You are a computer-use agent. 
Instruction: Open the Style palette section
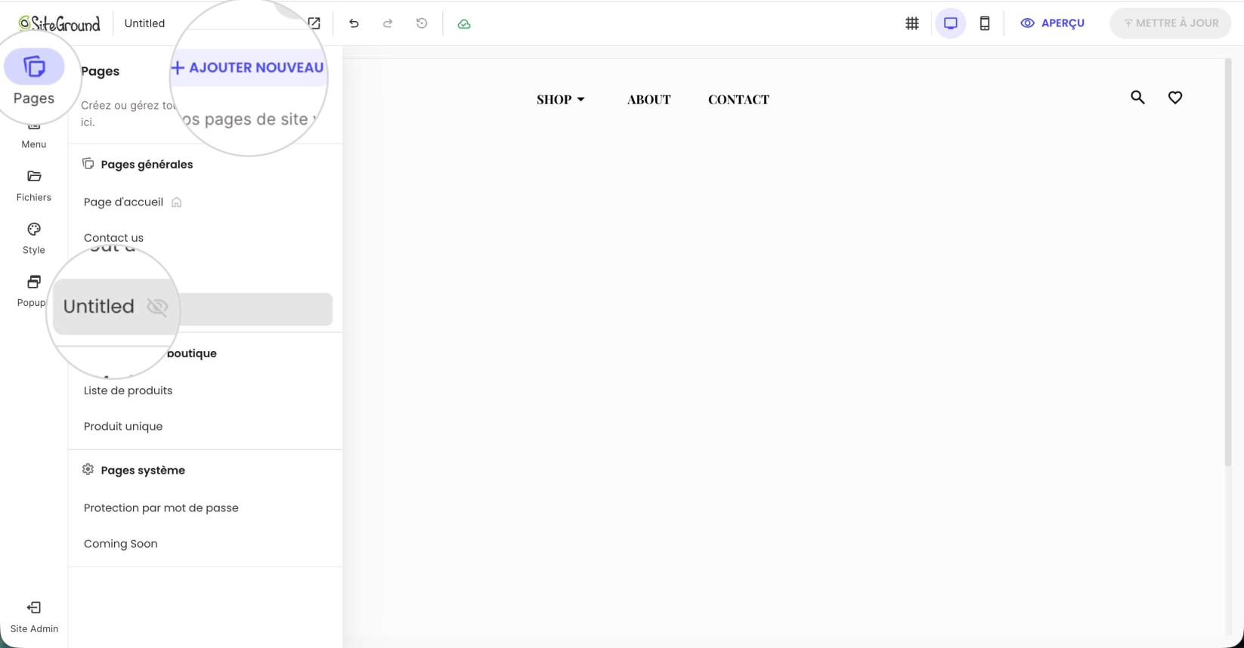(34, 239)
